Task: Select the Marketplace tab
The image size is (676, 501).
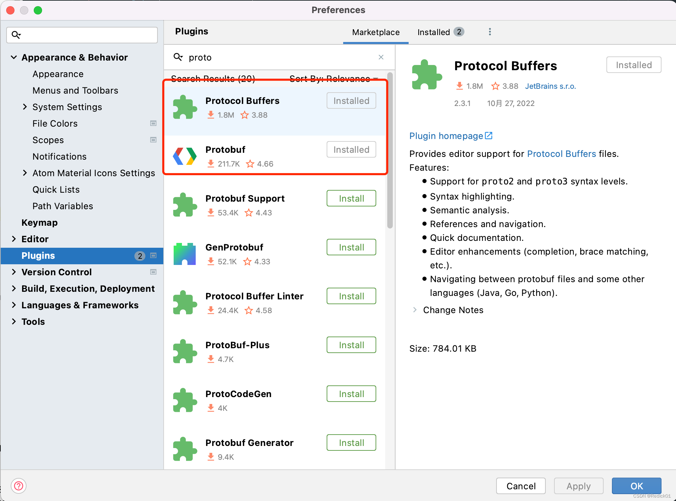Action: tap(376, 32)
